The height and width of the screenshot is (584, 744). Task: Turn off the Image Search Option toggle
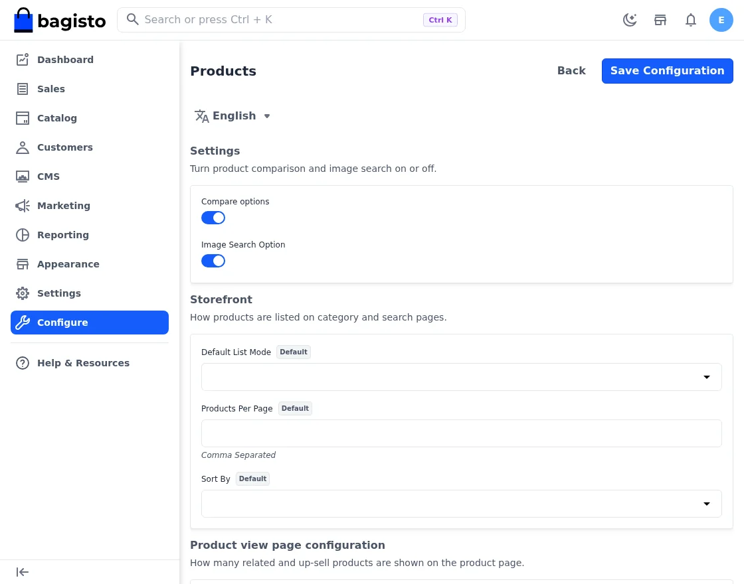coord(213,261)
